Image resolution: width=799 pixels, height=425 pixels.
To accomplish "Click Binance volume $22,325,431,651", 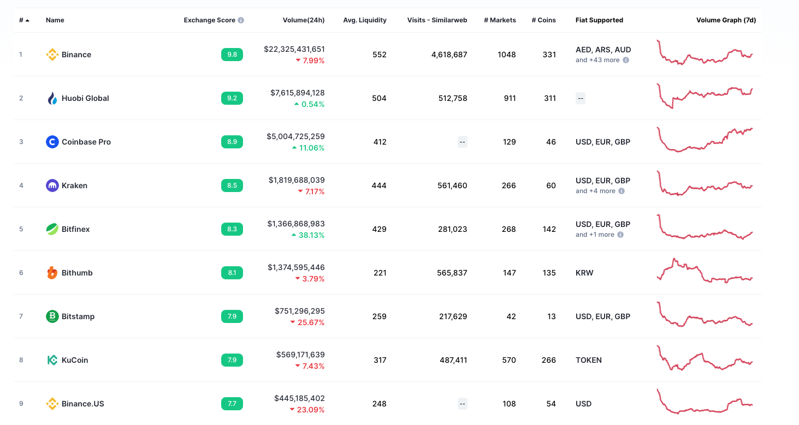I will pyautogui.click(x=294, y=49).
